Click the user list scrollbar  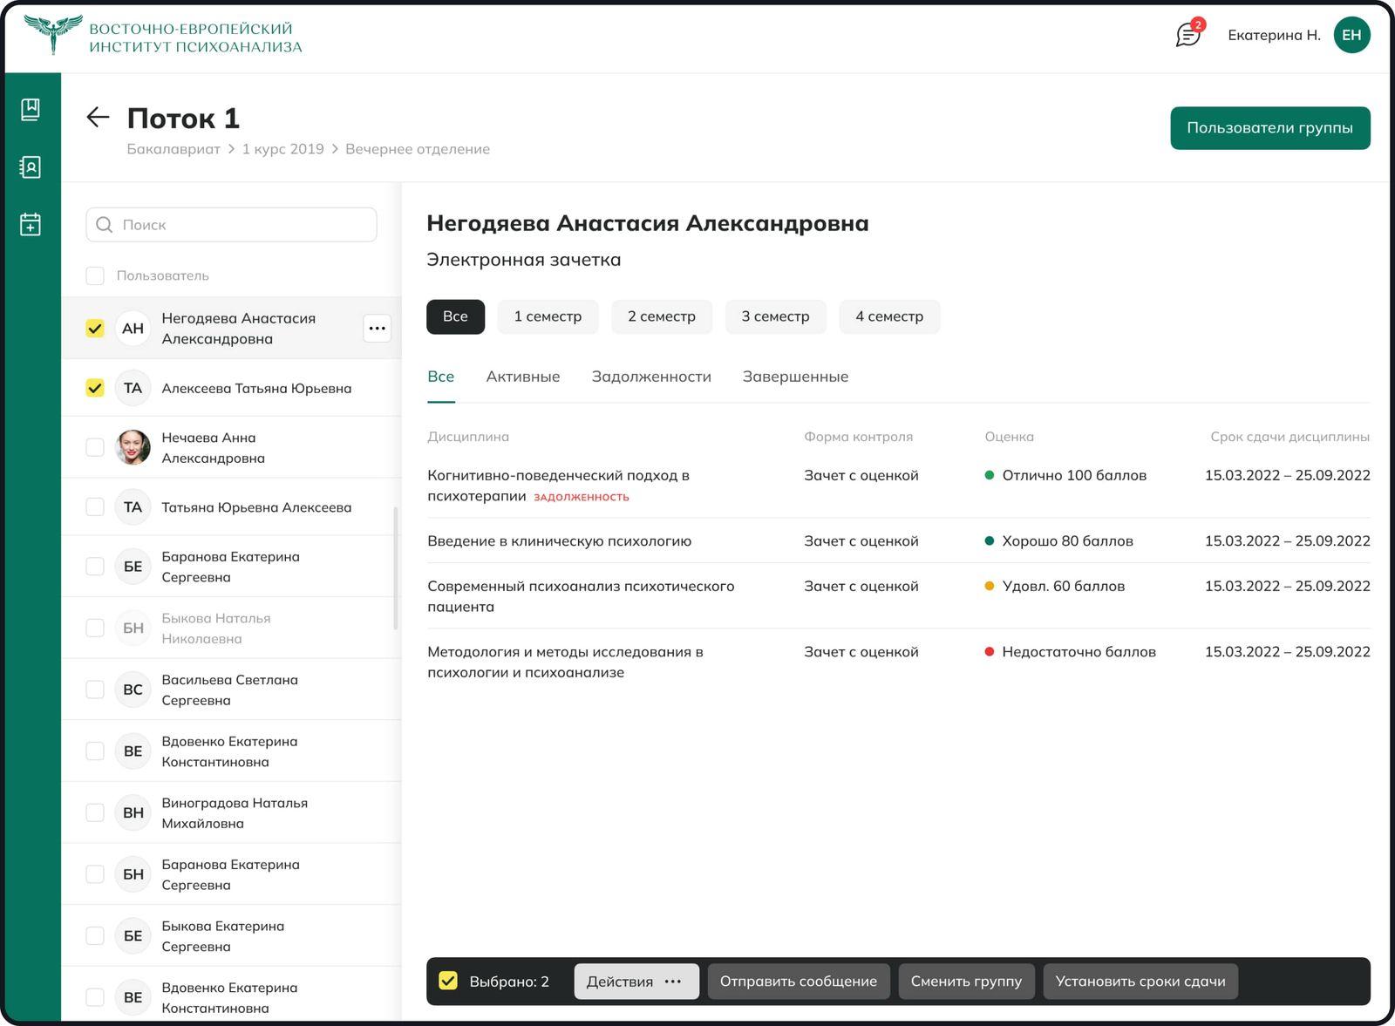coord(396,567)
